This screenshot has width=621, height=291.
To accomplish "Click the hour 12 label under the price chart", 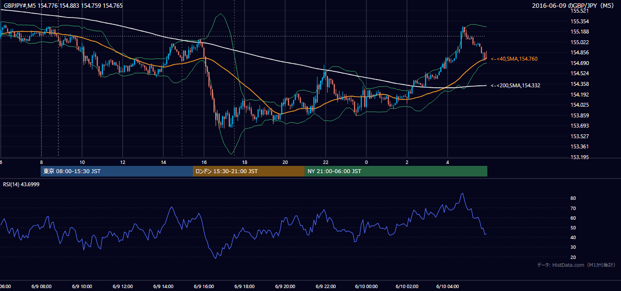I will pos(122,162).
